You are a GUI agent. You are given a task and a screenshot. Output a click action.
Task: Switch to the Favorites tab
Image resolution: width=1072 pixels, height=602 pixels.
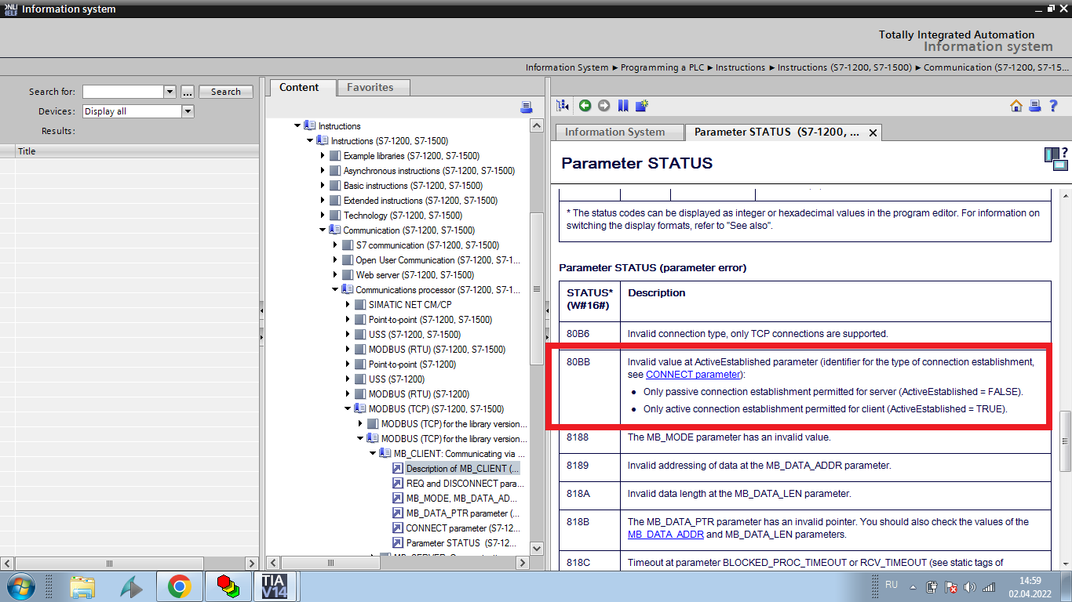click(370, 88)
